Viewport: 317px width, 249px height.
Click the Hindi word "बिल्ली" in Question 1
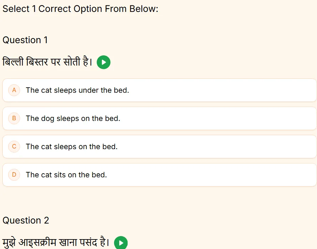13,63
